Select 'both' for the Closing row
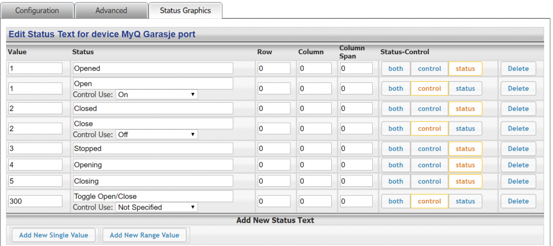The image size is (553, 246). [x=395, y=181]
